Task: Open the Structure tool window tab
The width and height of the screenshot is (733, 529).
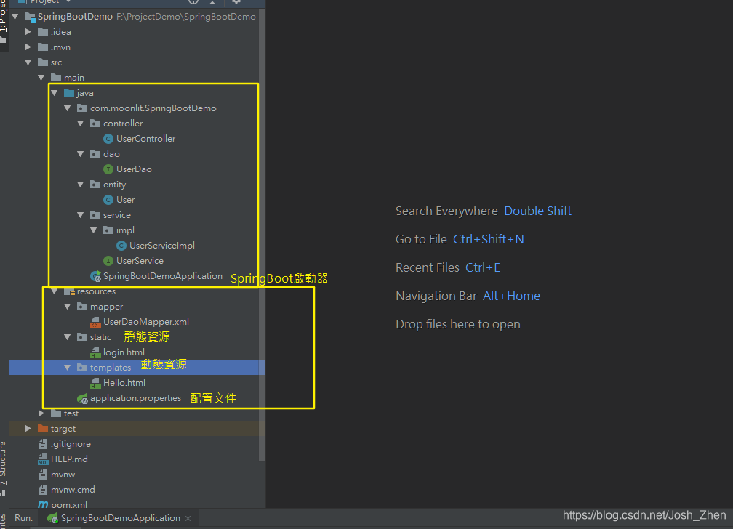Action: point(3,468)
